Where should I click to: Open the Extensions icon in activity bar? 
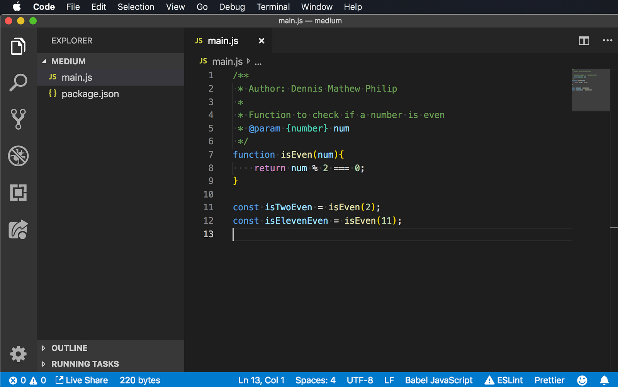click(x=18, y=193)
